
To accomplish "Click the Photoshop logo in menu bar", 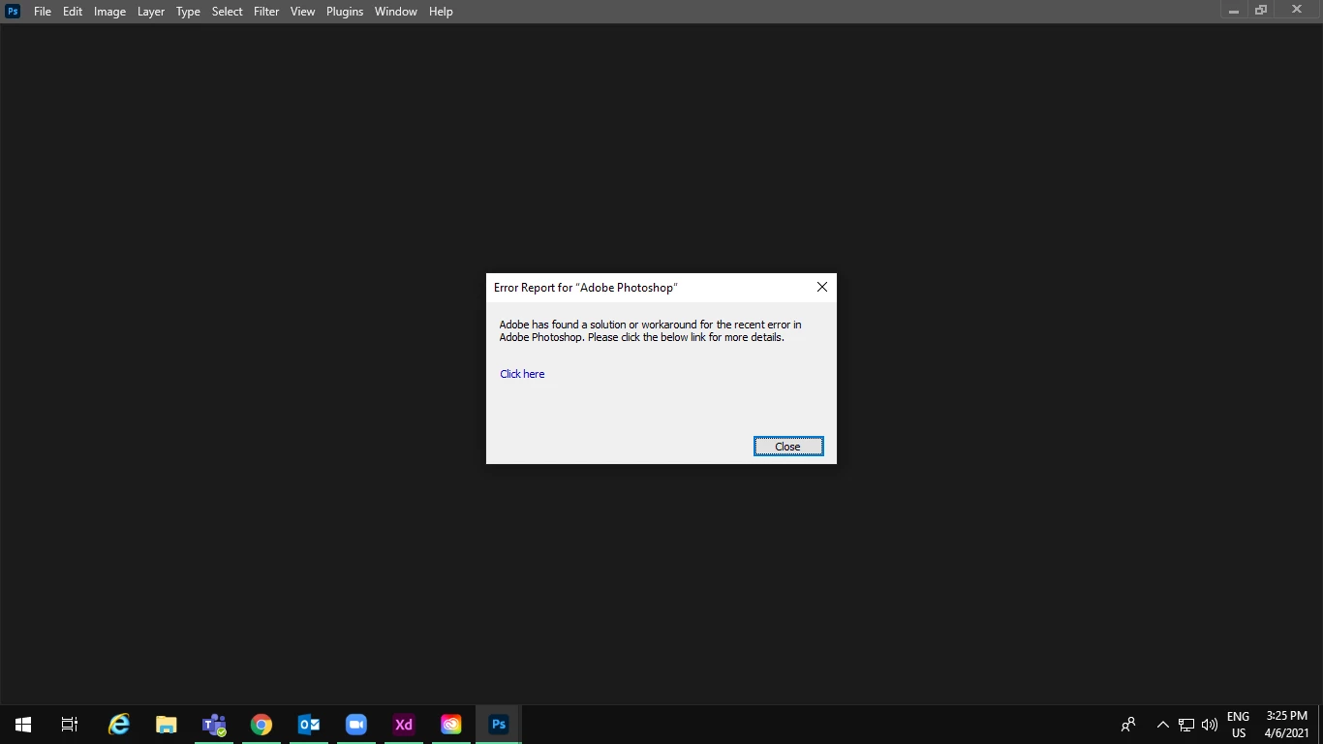I will coord(13,12).
